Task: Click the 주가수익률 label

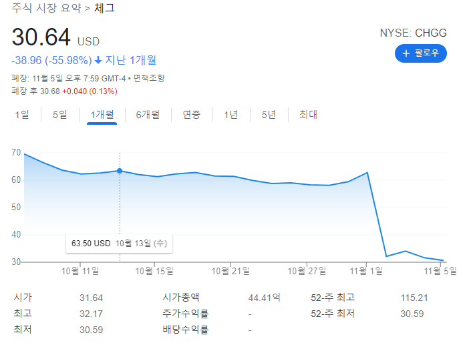Action: [x=186, y=313]
